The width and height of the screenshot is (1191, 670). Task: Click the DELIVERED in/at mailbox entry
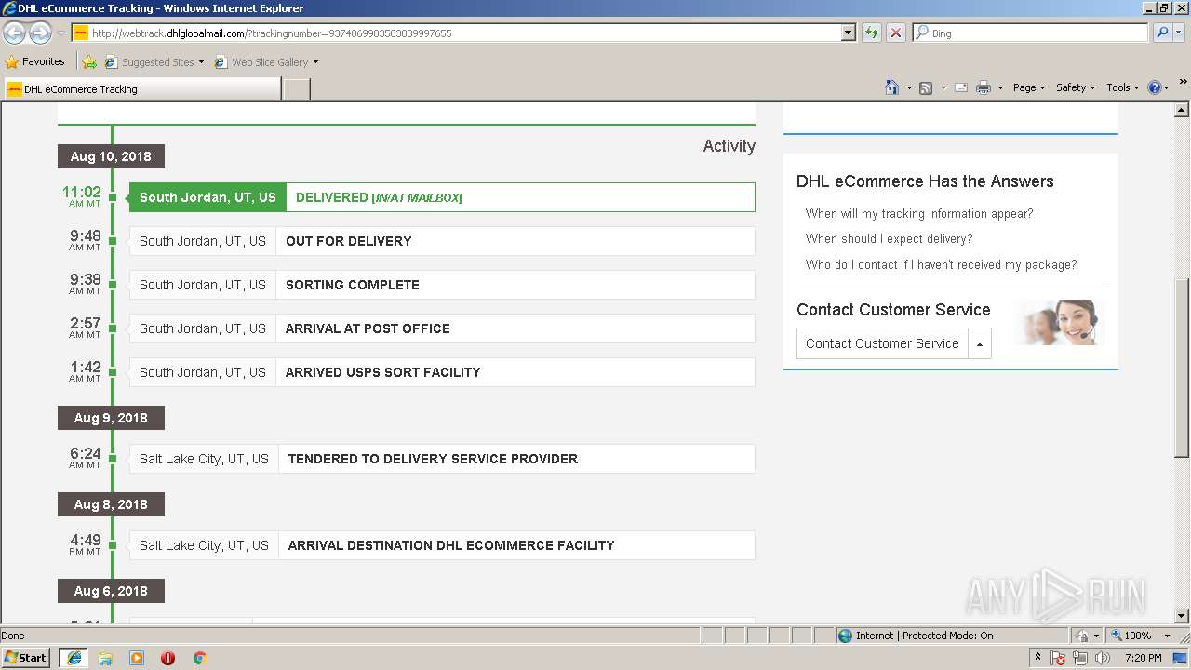(442, 197)
